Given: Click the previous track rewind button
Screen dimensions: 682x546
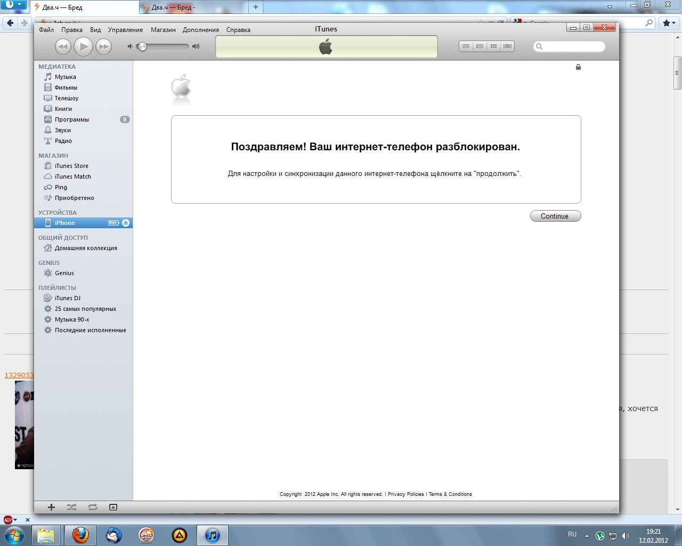Looking at the screenshot, I should [x=63, y=46].
